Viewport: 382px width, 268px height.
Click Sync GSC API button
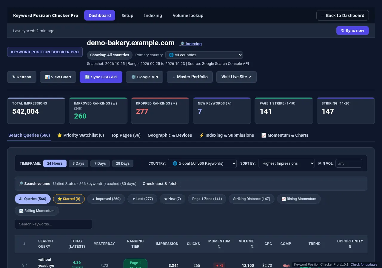101,77
